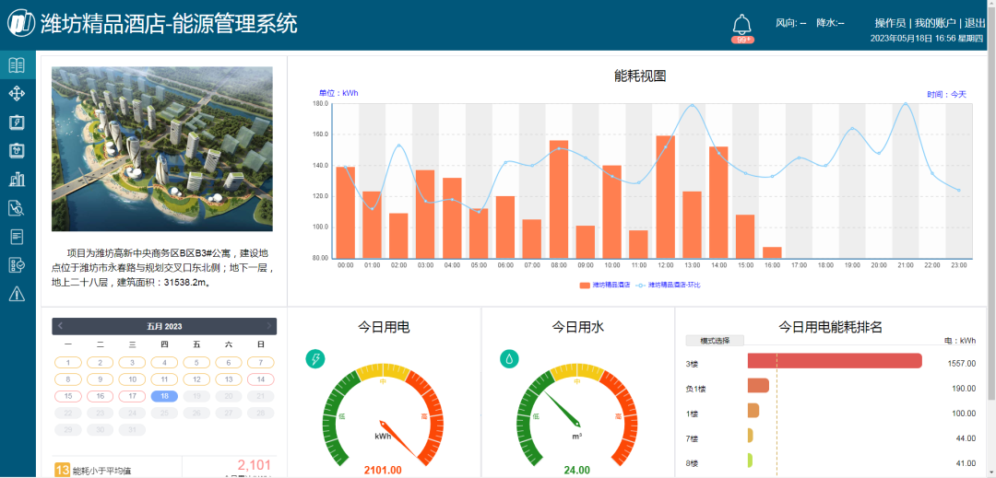Open the document analysis magnifier sidebar icon
The height and width of the screenshot is (478, 996).
click(17, 208)
